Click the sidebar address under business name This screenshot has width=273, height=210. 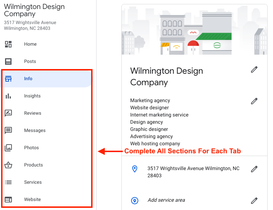(x=30, y=26)
